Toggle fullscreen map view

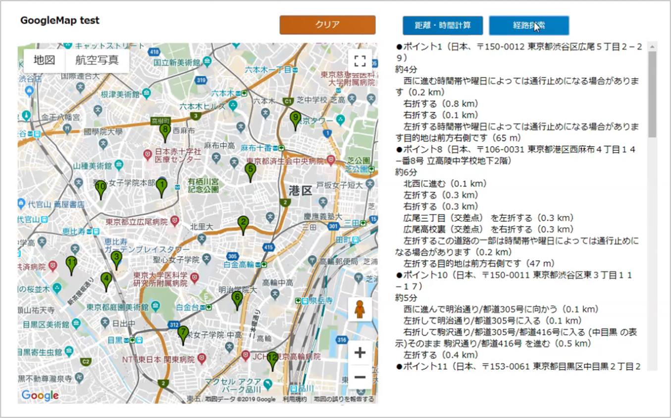pos(360,61)
